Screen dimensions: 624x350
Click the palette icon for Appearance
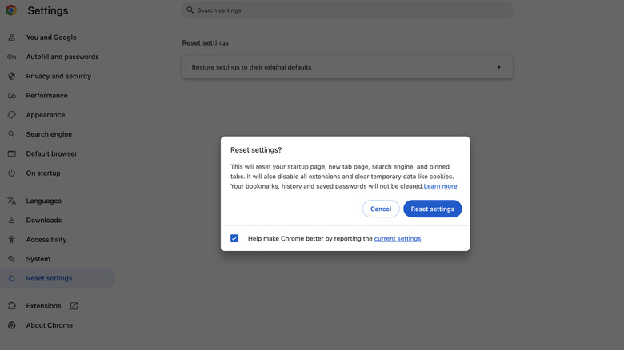(11, 115)
